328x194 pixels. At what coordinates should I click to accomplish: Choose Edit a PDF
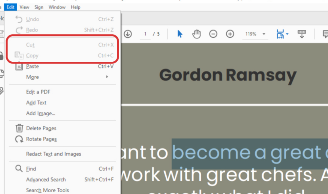(62, 92)
